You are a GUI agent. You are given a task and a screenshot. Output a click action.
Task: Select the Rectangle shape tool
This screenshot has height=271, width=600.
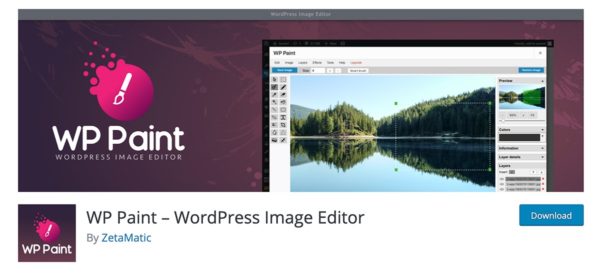[283, 110]
